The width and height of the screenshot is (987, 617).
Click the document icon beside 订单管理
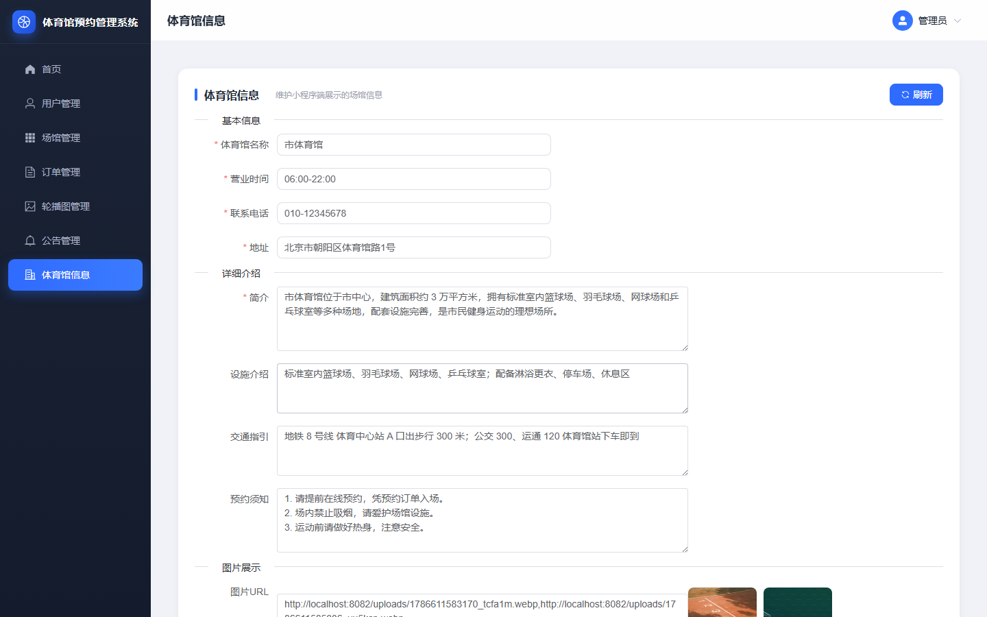(x=30, y=172)
